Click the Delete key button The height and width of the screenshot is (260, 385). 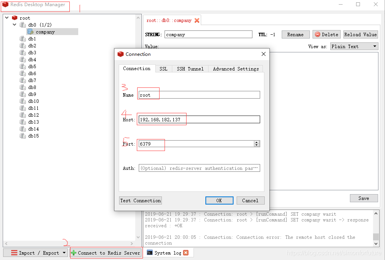tap(326, 35)
